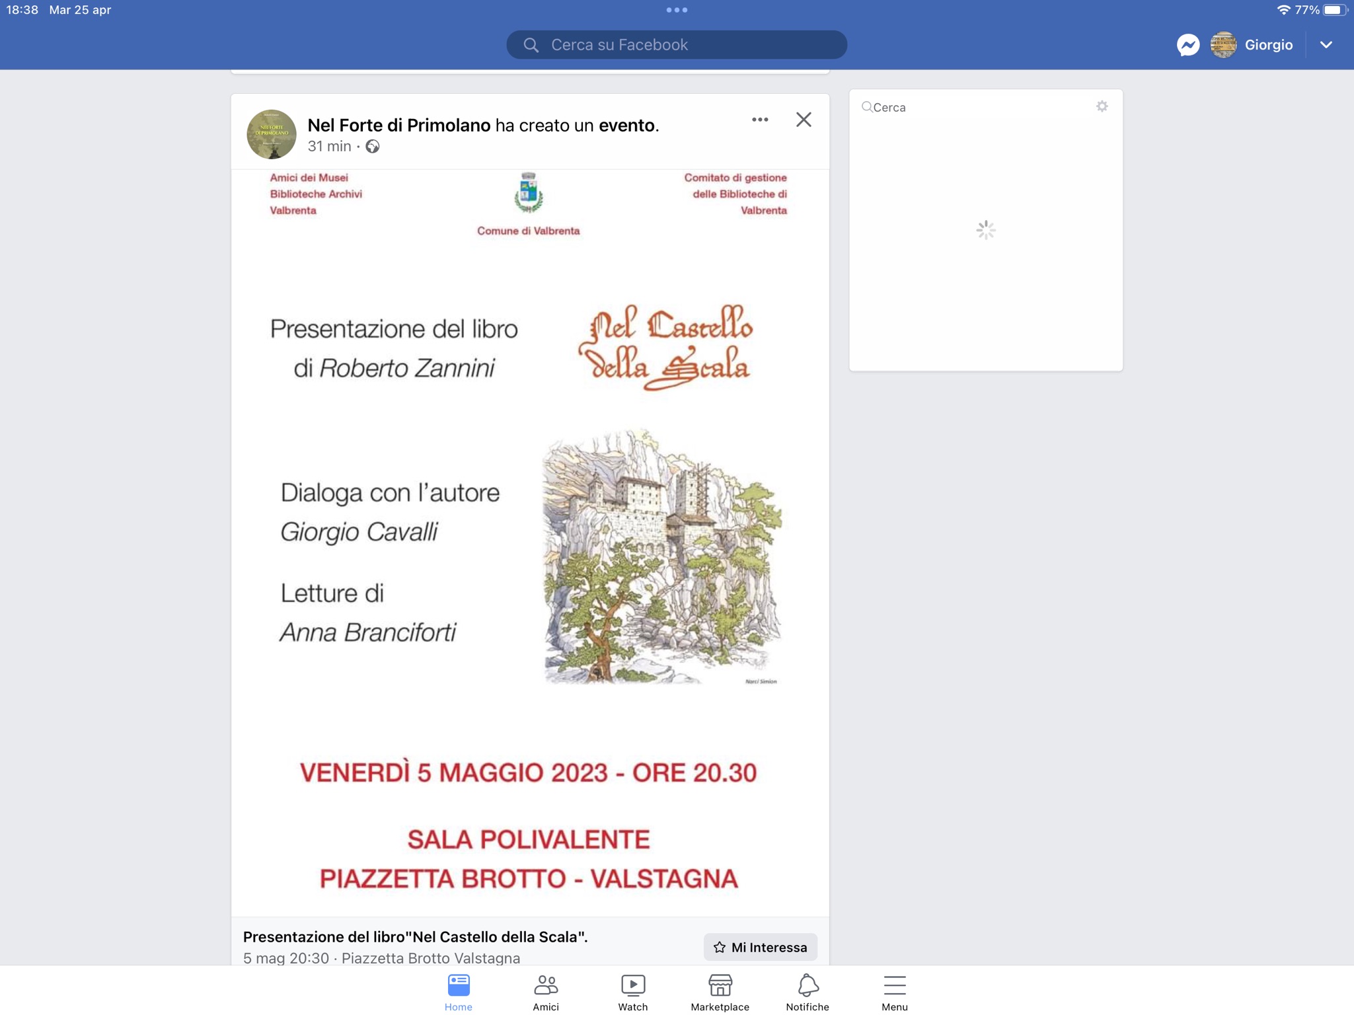This screenshot has height=1015, width=1354.
Task: Open Messenger from the top bar
Action: (x=1187, y=45)
